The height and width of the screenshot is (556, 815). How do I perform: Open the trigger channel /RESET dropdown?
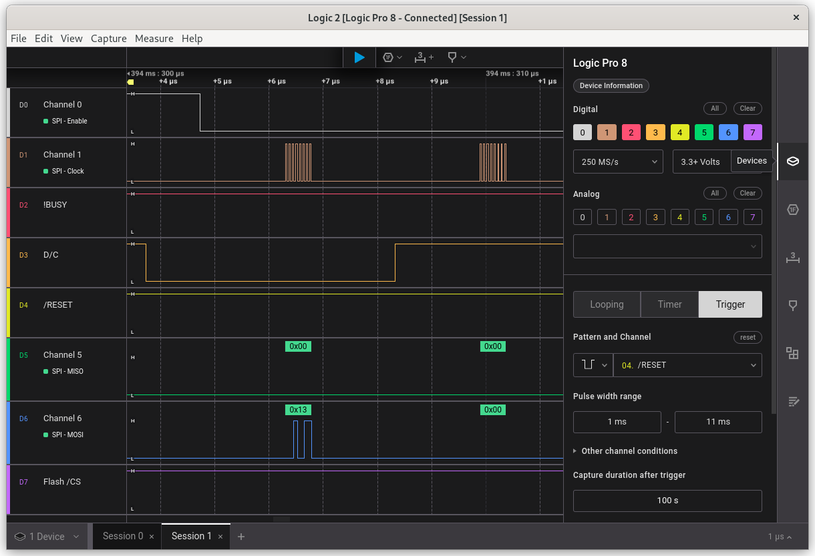(687, 365)
